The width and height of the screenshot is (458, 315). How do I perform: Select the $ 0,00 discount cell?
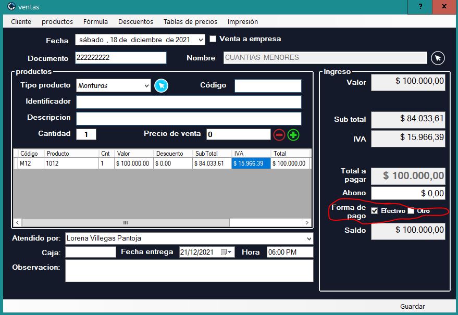(173, 163)
